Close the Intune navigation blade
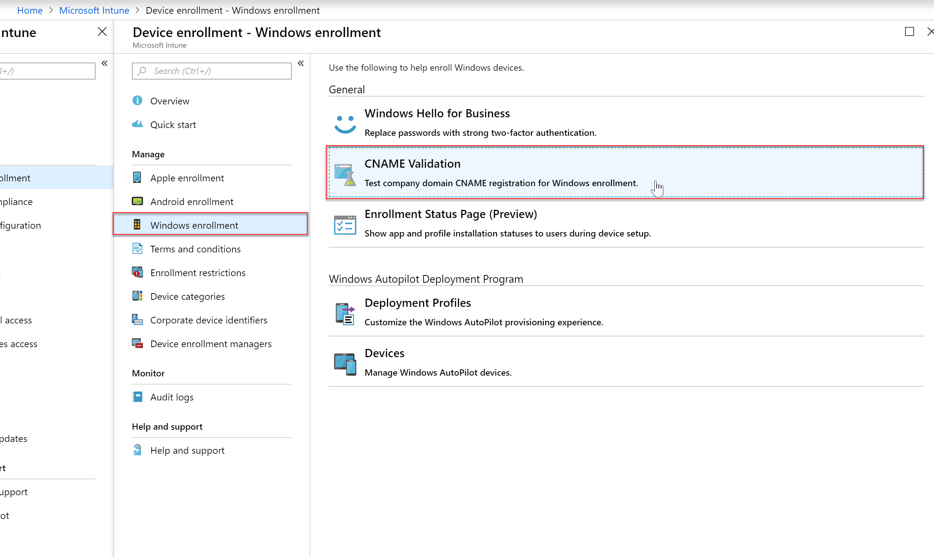This screenshot has width=934, height=557. click(102, 31)
